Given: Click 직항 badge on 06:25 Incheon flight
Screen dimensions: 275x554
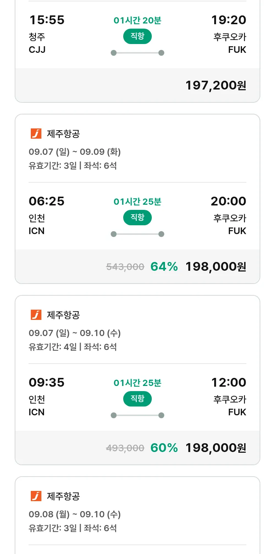Looking at the screenshot, I should [137, 218].
